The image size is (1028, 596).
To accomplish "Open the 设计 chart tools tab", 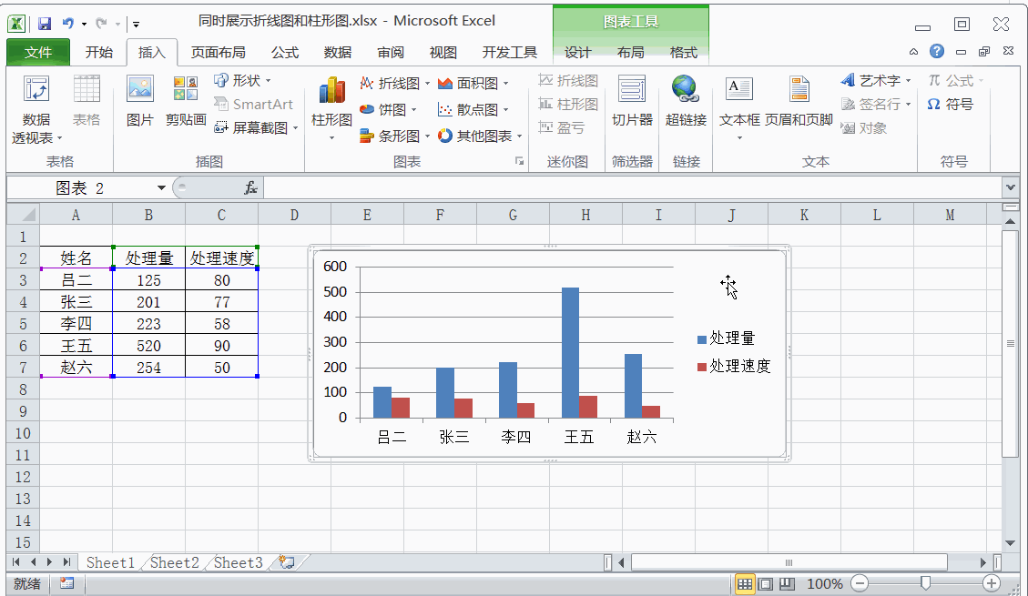I will [577, 53].
